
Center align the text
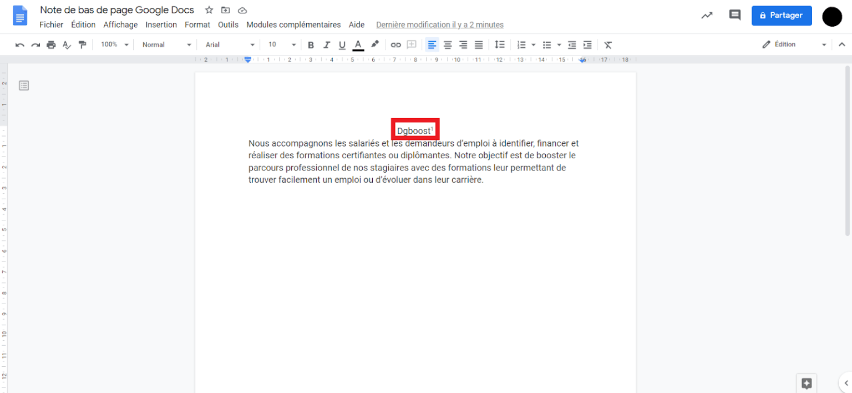tap(448, 45)
